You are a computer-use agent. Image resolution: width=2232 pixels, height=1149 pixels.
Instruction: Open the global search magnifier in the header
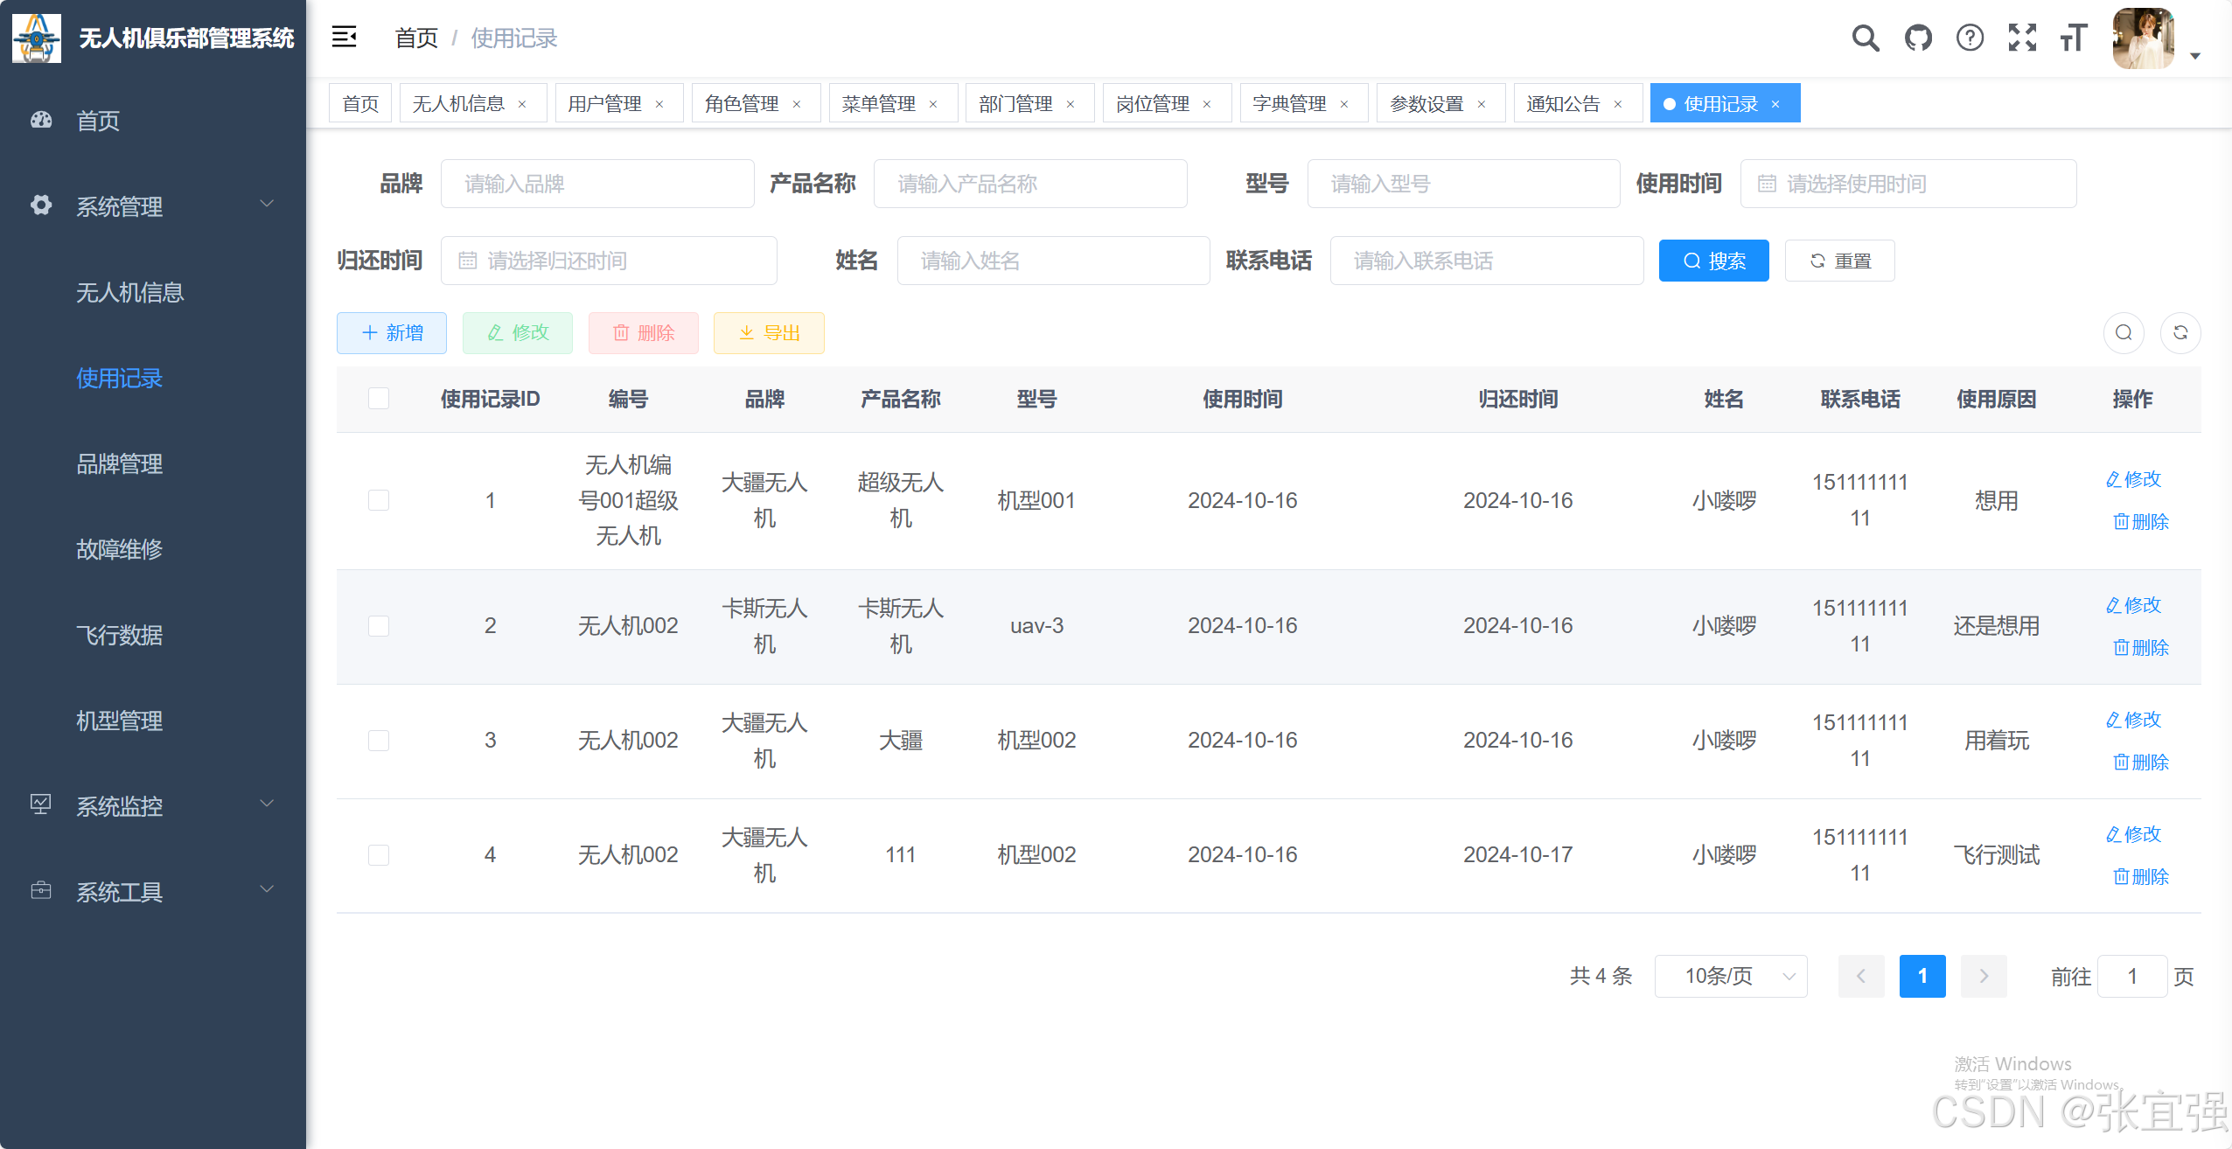click(1866, 38)
